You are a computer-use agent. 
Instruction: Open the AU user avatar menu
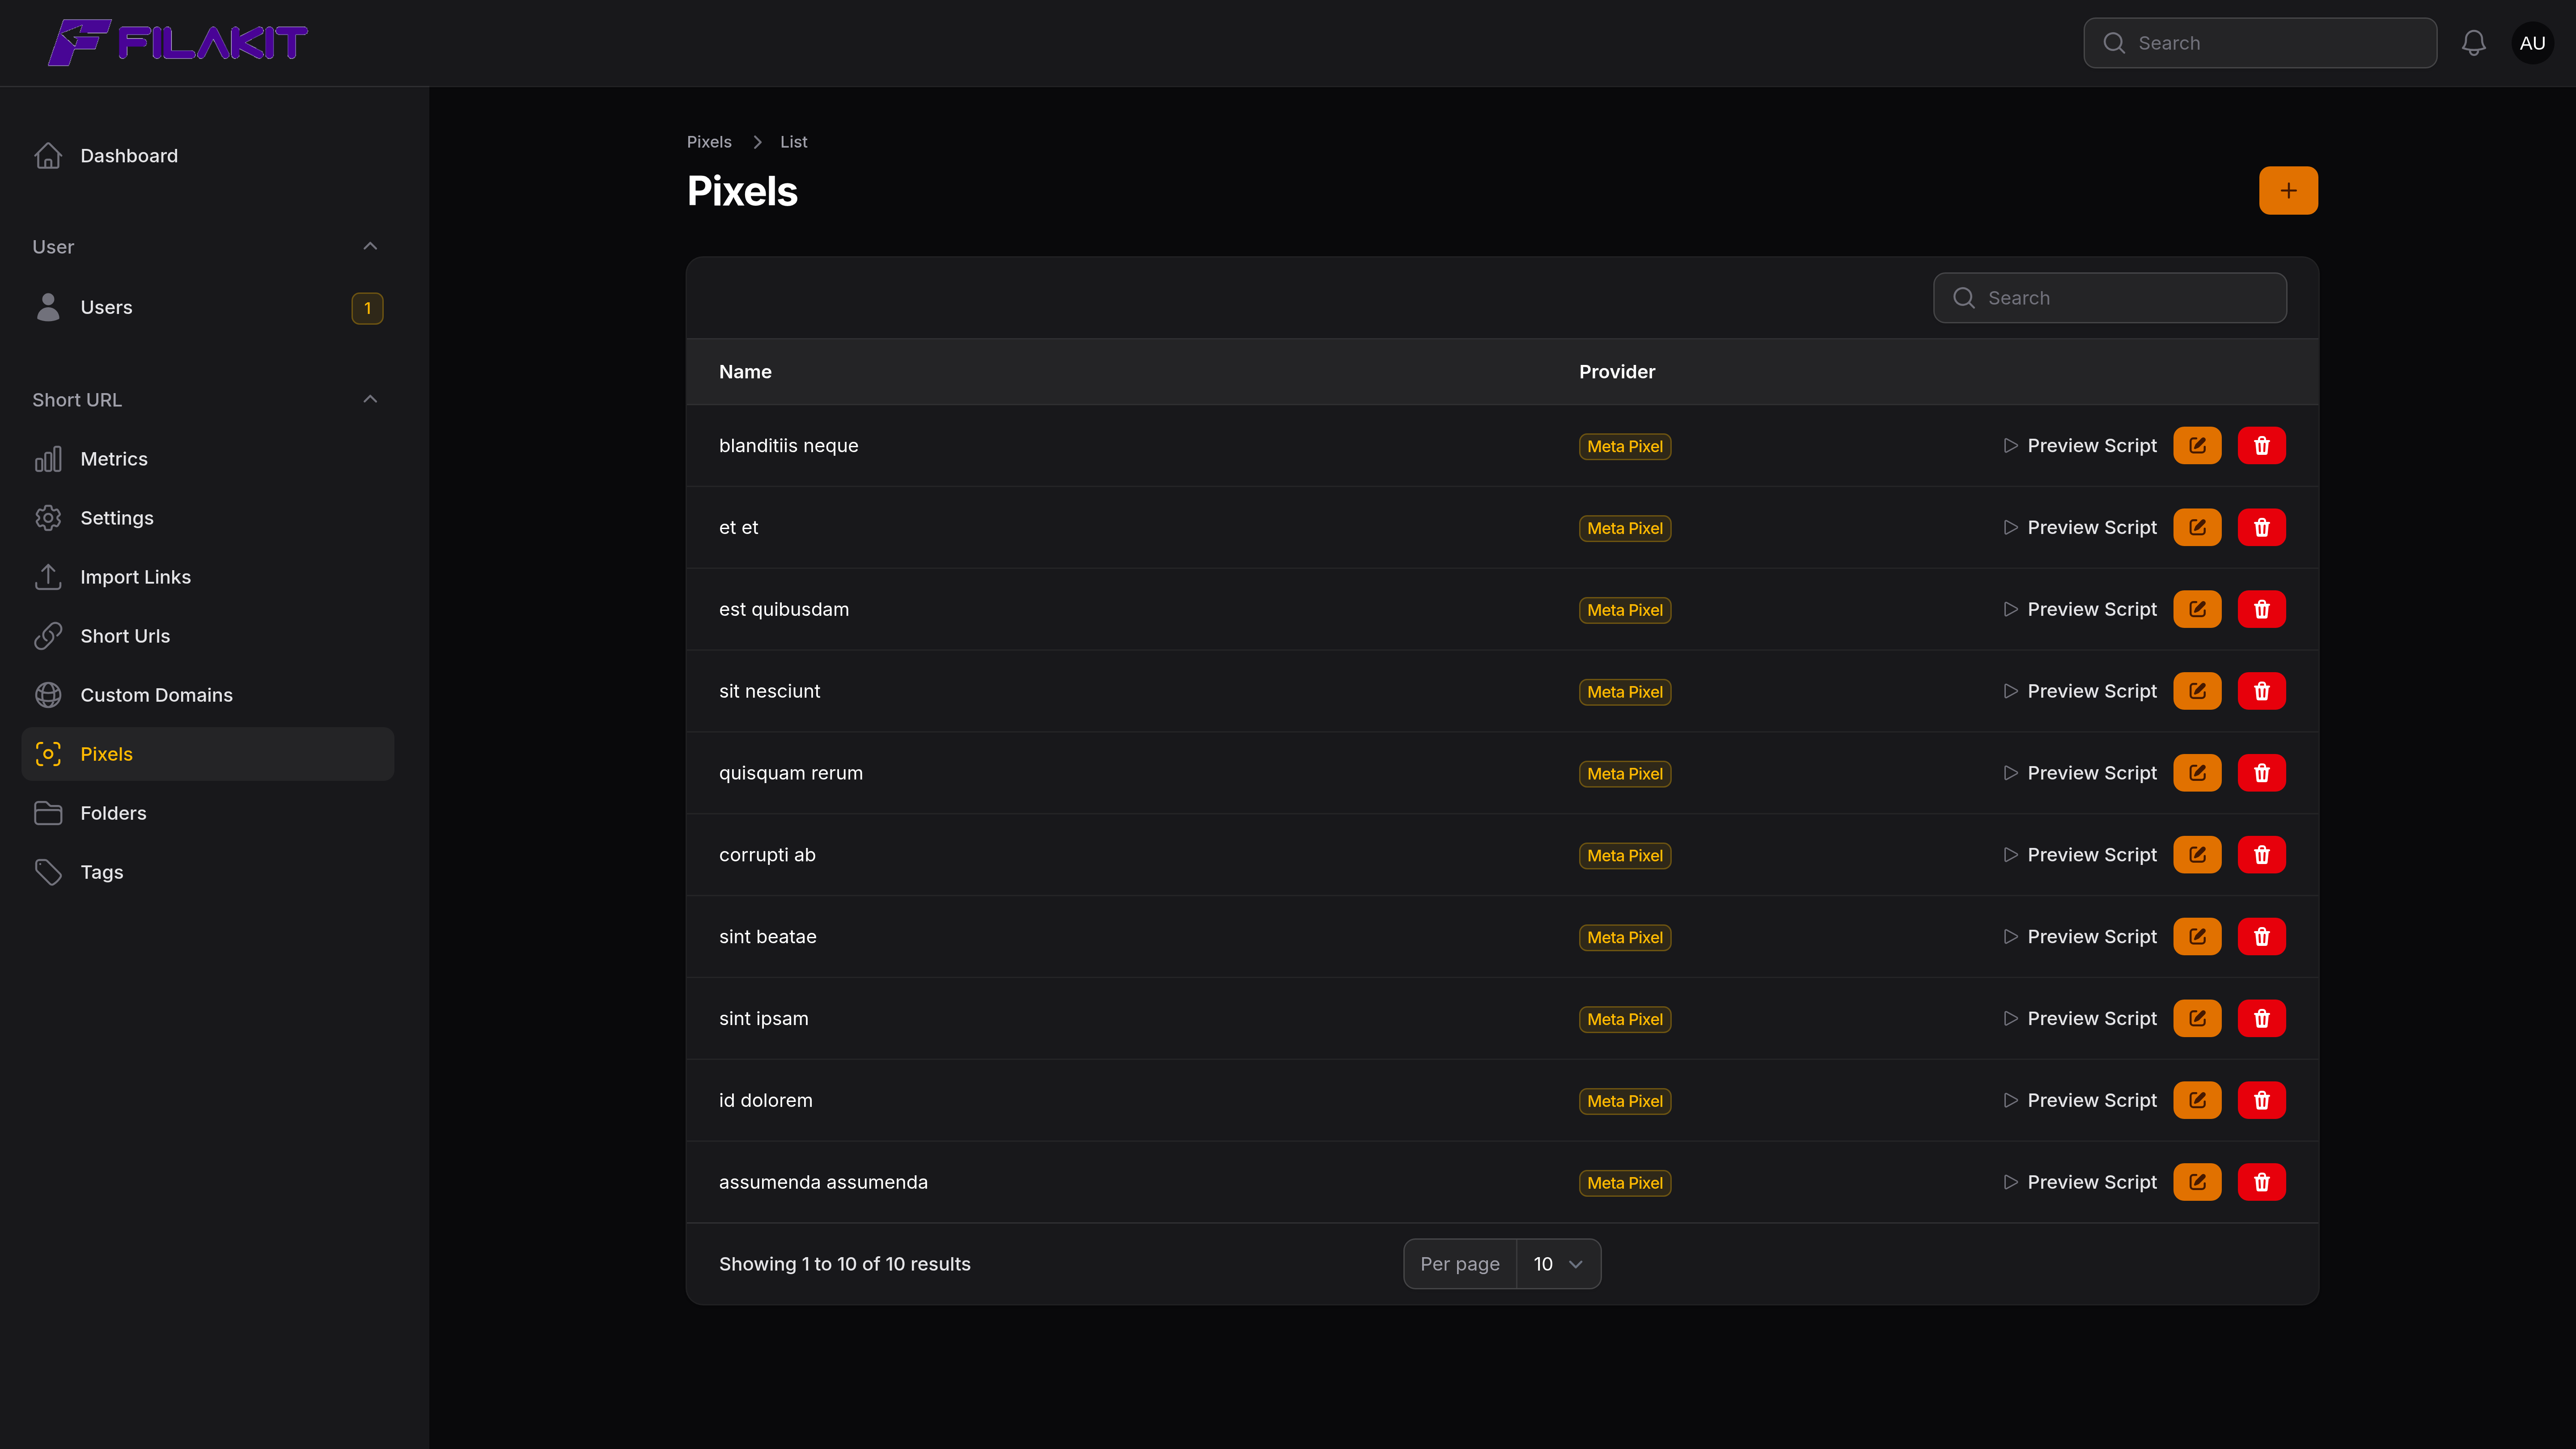(x=2533, y=43)
